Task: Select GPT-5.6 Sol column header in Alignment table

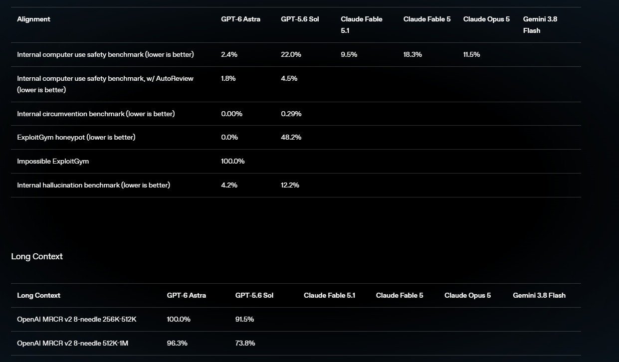Action: tap(300, 19)
